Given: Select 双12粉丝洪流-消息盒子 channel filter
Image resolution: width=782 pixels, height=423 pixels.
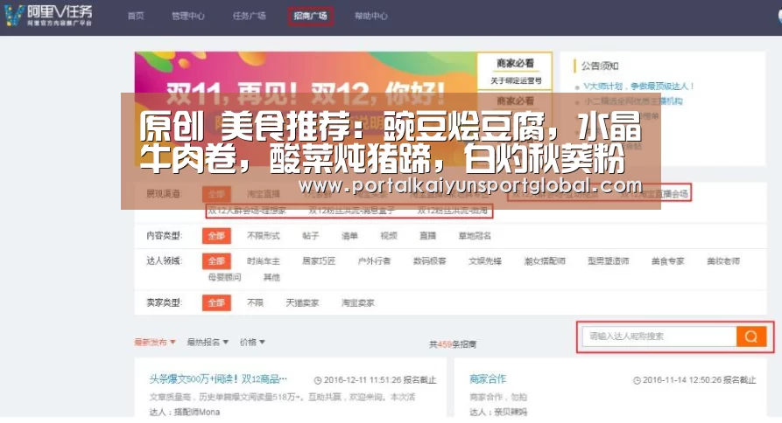Looking at the screenshot, I should point(352,211).
